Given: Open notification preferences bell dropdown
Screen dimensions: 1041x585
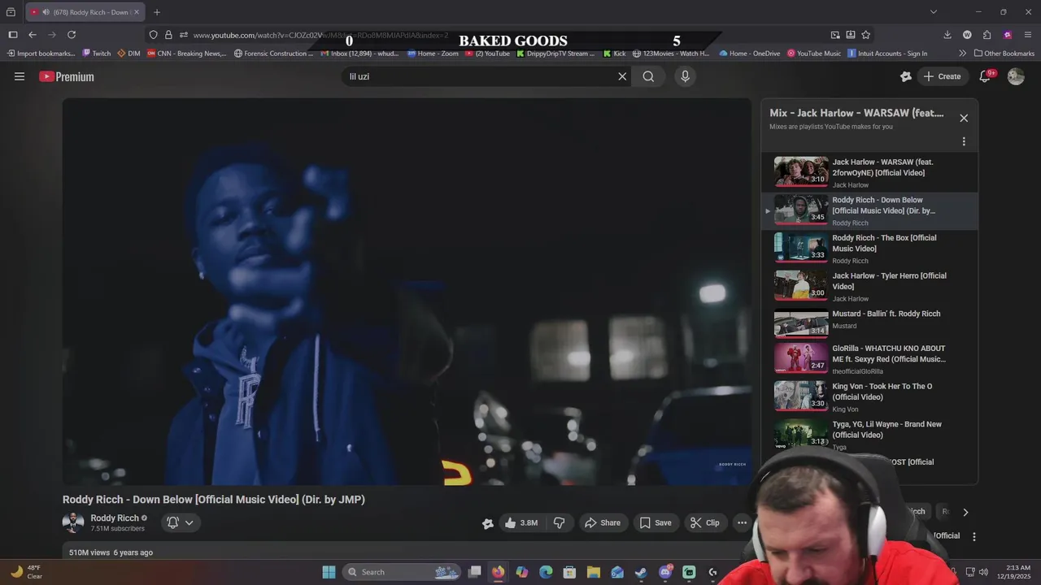Looking at the screenshot, I should click(181, 522).
